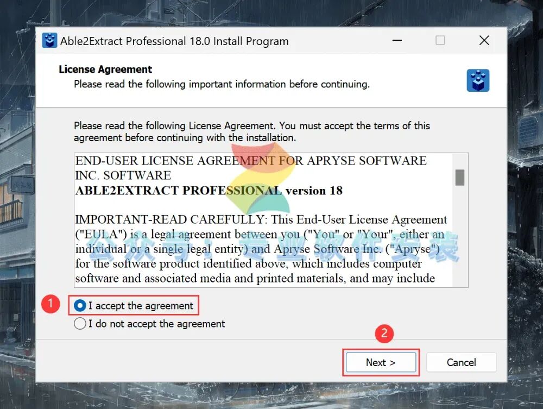The image size is (543, 409).
Task: Click the License Agreement heading
Action: (x=105, y=70)
